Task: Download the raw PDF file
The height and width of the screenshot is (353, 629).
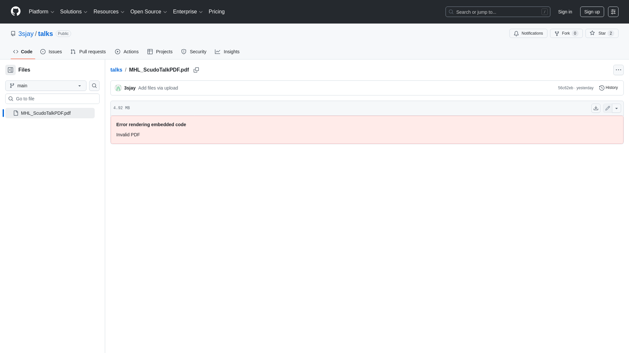Action: point(596,108)
